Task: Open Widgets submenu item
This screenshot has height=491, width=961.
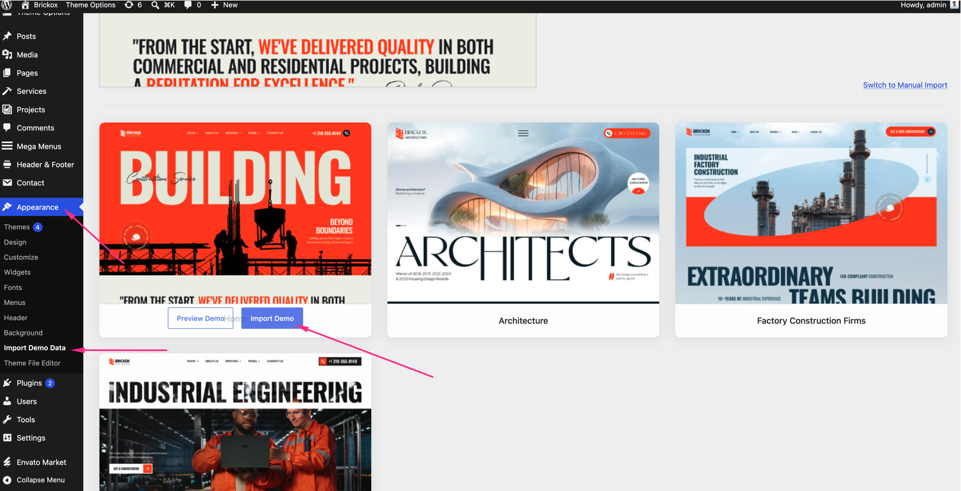Action: click(x=17, y=272)
